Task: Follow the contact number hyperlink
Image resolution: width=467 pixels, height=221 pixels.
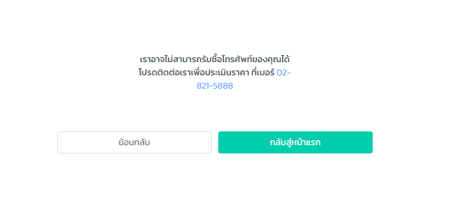Action: click(x=214, y=86)
